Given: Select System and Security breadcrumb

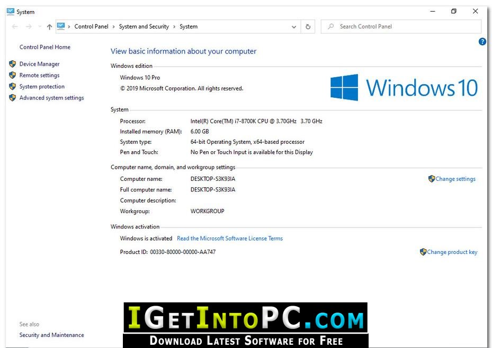Looking at the screenshot, I should click(144, 26).
